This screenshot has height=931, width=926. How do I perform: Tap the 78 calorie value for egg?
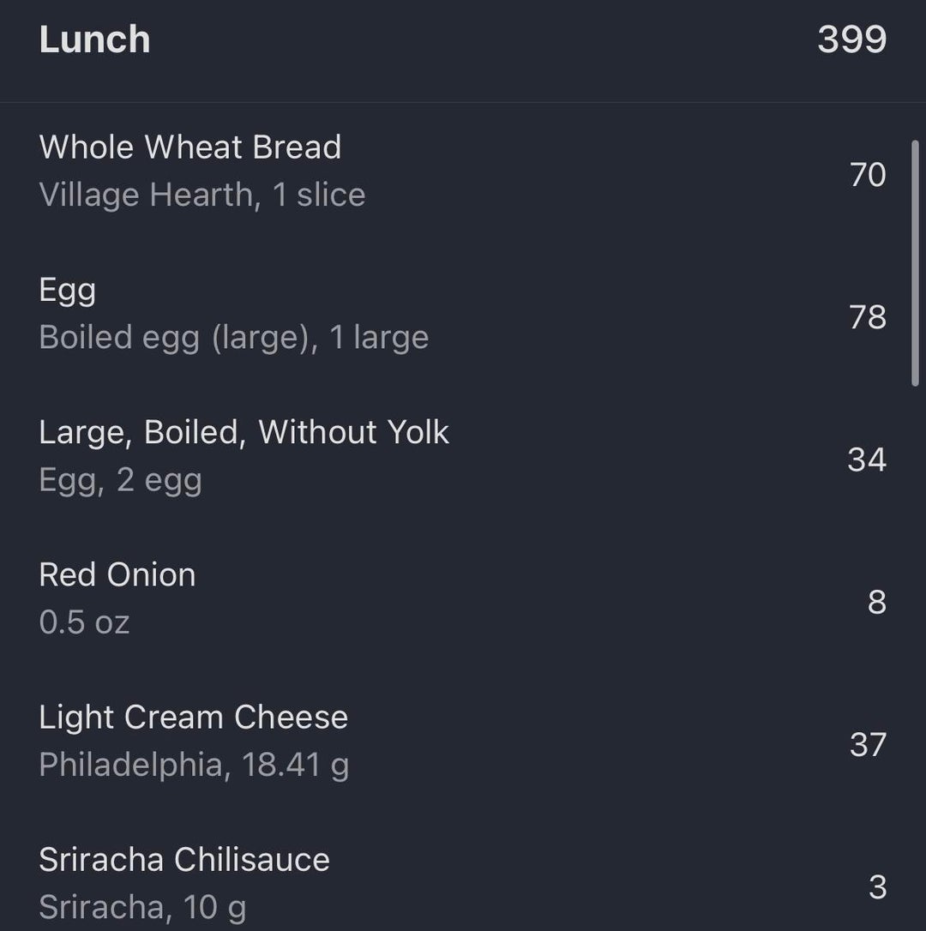867,317
